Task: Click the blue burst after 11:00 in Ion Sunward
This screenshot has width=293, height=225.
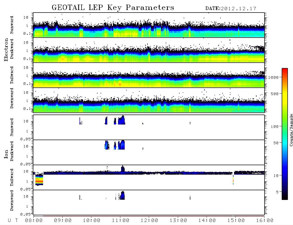Action: (x=121, y=120)
